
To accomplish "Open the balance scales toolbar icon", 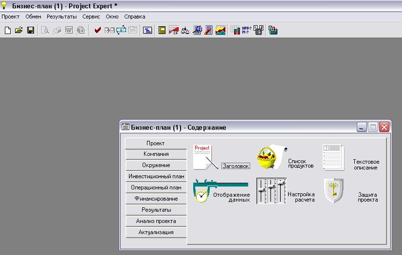I will click(185, 31).
